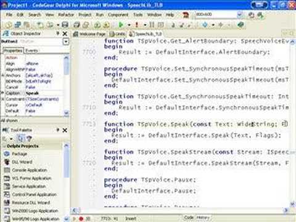Click the first toolbar icon under File
The image size is (296, 222).
point(9,25)
